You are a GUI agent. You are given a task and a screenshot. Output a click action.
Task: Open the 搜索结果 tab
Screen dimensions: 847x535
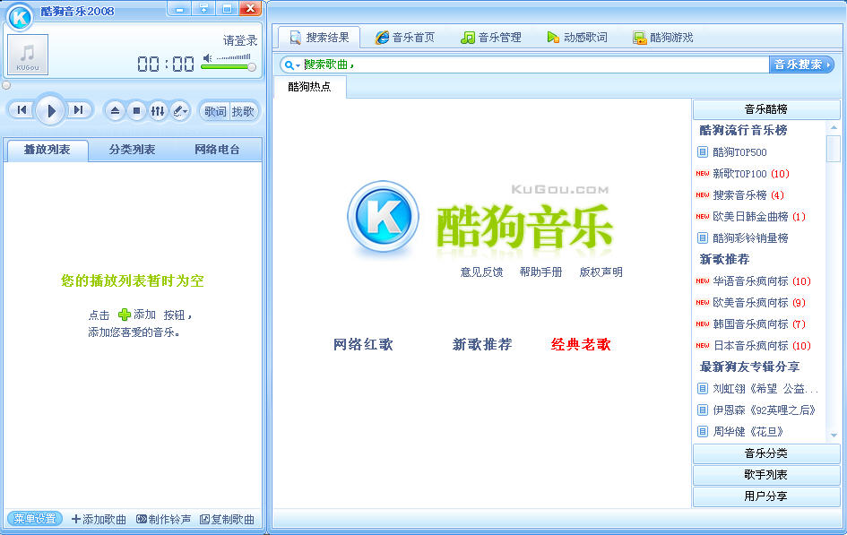pos(319,38)
